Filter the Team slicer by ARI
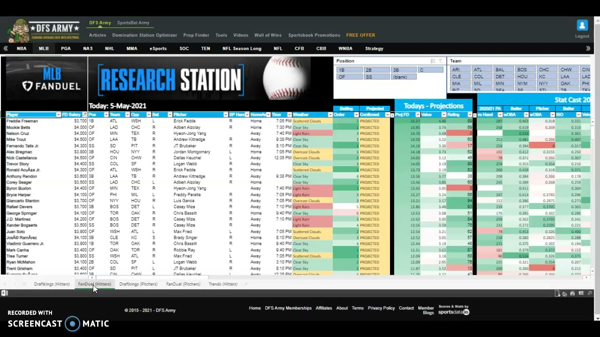 click(460, 70)
